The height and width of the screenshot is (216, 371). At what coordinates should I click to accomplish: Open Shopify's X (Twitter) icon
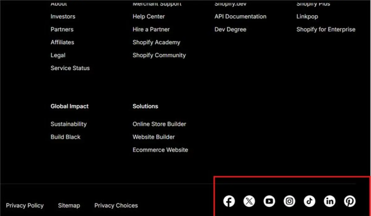249,201
